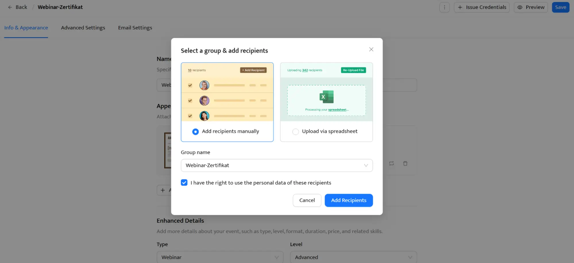The image size is (574, 263).
Task: Click the Save button
Action: [560, 7]
